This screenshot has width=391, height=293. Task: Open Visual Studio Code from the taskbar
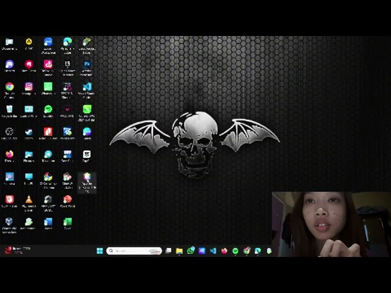(x=213, y=251)
